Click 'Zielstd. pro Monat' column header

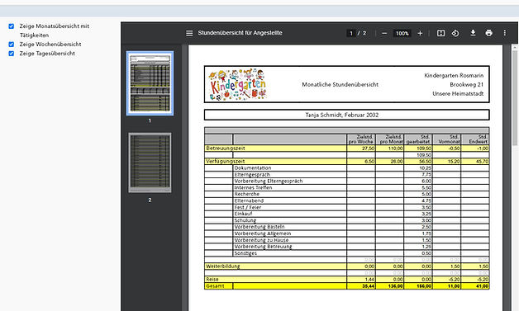[389, 139]
